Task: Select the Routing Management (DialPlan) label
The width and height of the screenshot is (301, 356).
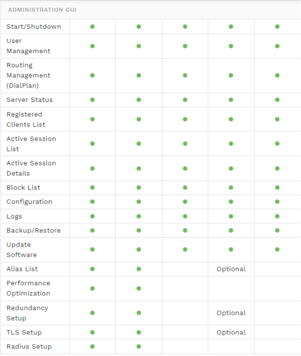Action: (28, 75)
